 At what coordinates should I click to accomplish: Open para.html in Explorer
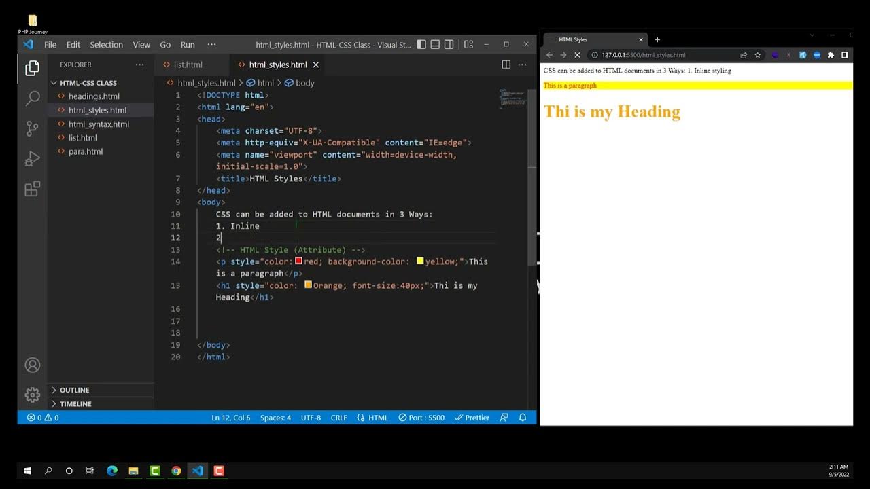pos(86,151)
